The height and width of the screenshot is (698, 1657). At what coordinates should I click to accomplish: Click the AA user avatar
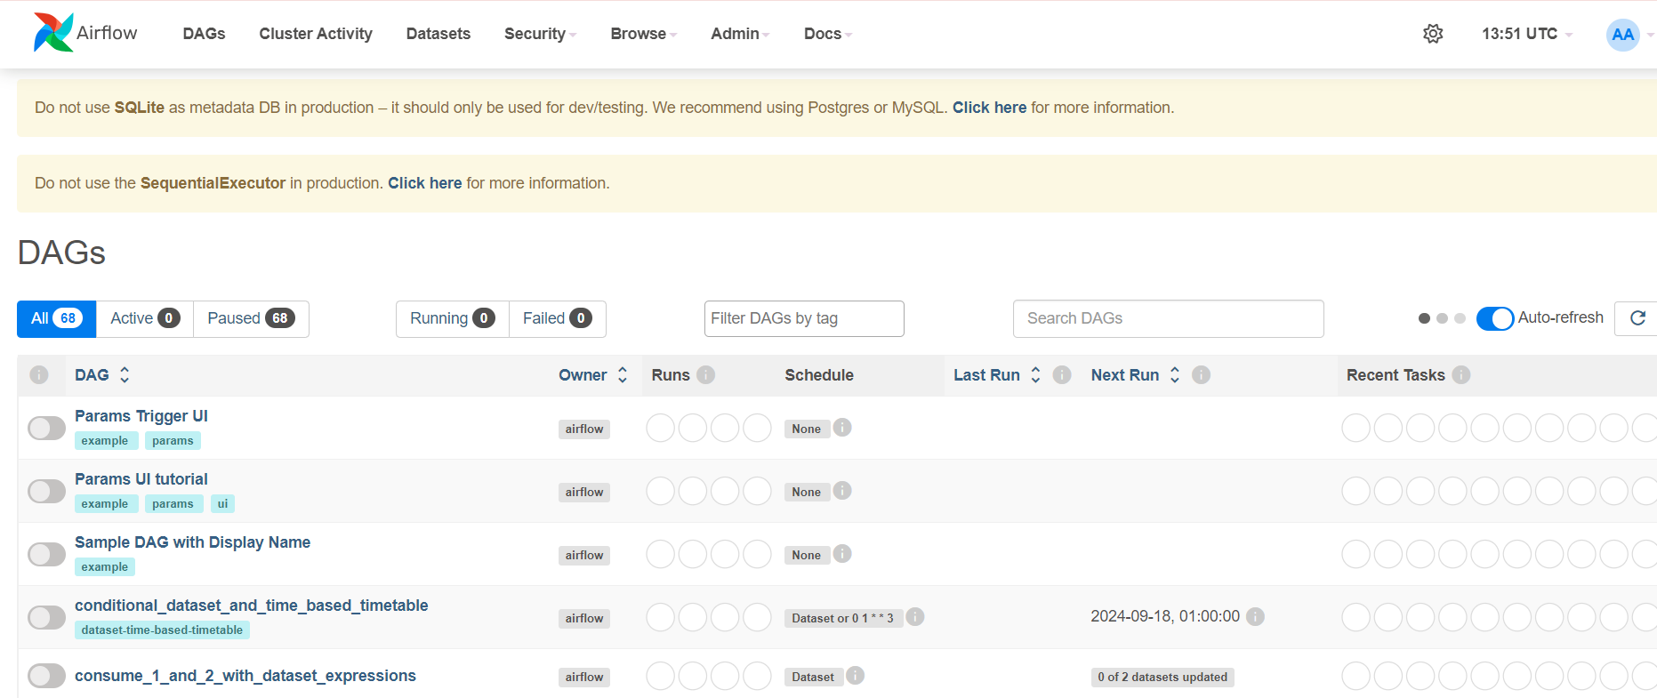[x=1622, y=35]
